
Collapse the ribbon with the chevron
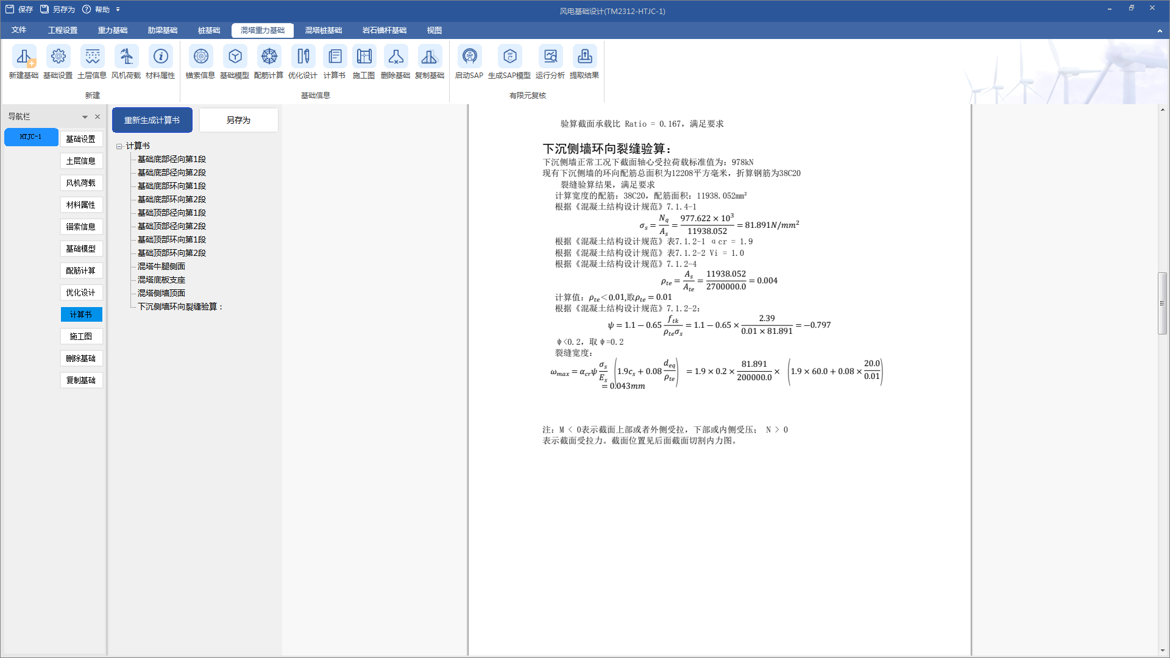click(x=1159, y=30)
